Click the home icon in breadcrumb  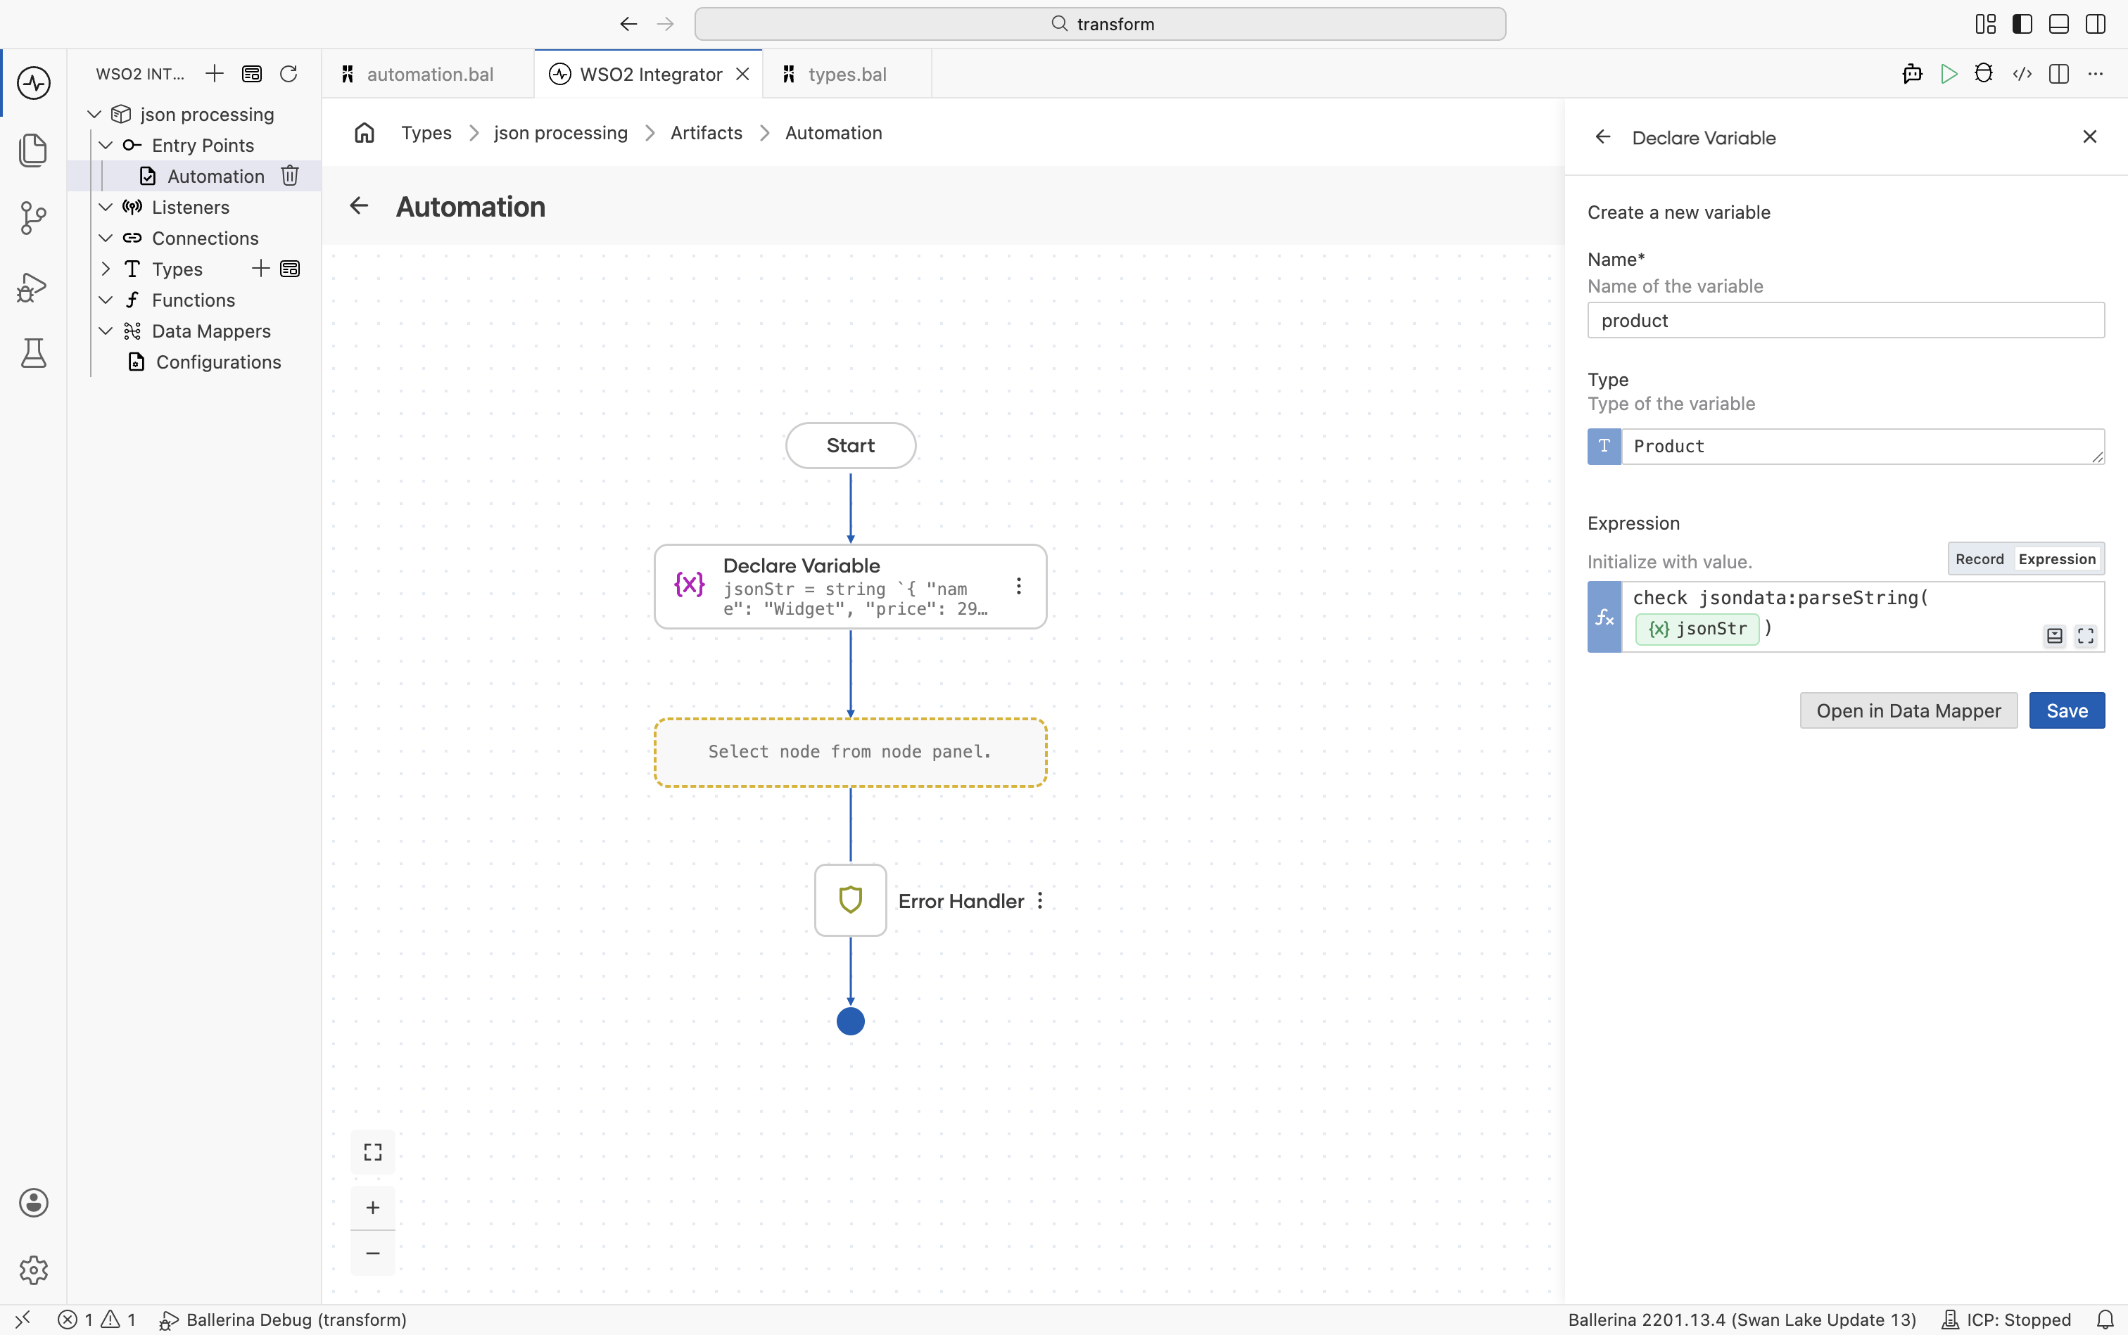pyautogui.click(x=364, y=132)
